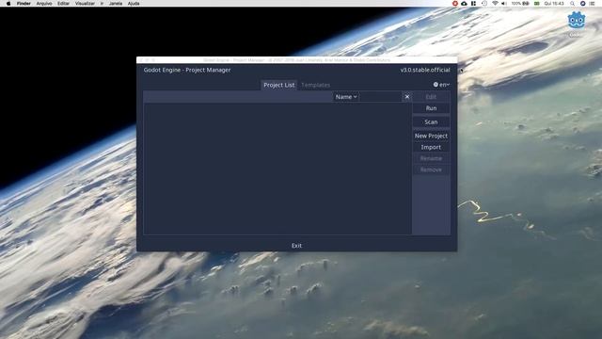
Task: Open the Visualizar menu
Action: [85, 4]
